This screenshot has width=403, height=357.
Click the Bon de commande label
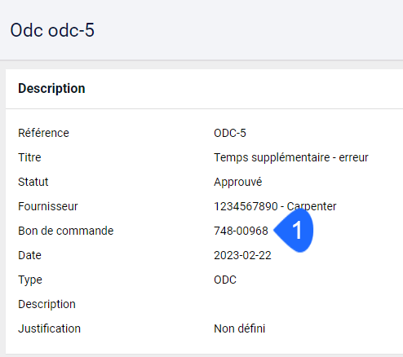(x=66, y=231)
